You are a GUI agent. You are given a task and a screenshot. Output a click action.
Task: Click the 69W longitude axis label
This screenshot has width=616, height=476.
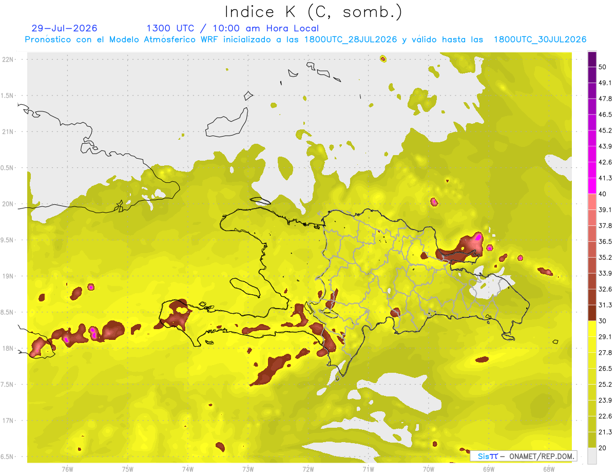coord(488,469)
